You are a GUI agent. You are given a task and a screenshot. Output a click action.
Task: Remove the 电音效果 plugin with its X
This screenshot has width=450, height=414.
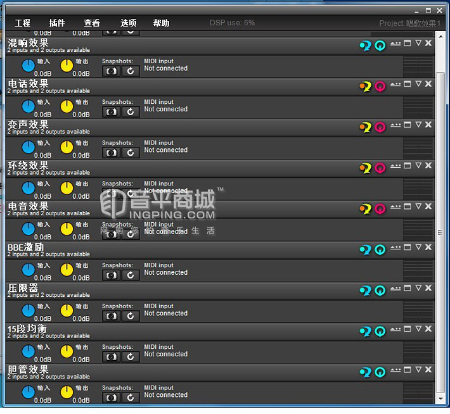[x=428, y=206]
